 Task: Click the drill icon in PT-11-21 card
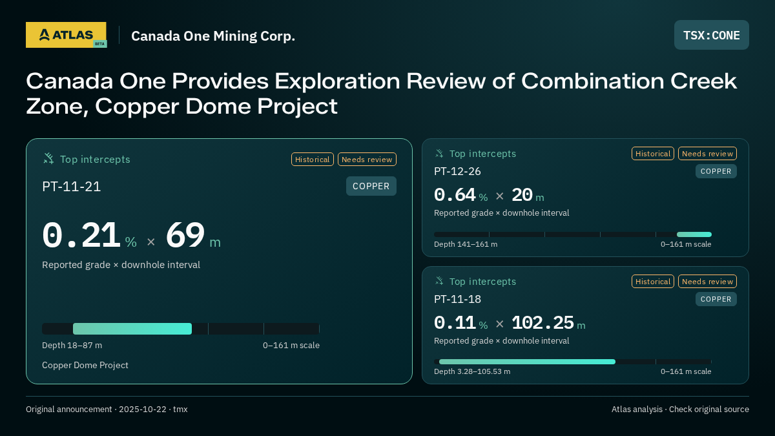coord(48,159)
